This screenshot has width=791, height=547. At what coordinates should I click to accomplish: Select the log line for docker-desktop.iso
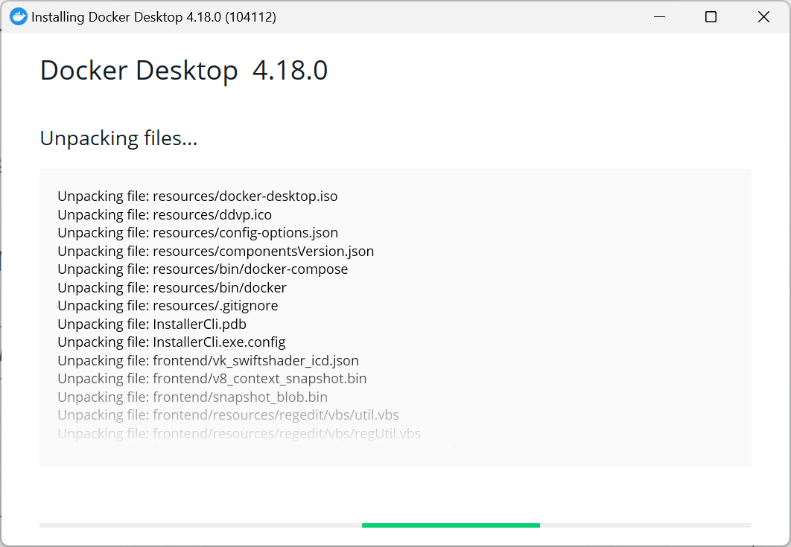tap(197, 196)
